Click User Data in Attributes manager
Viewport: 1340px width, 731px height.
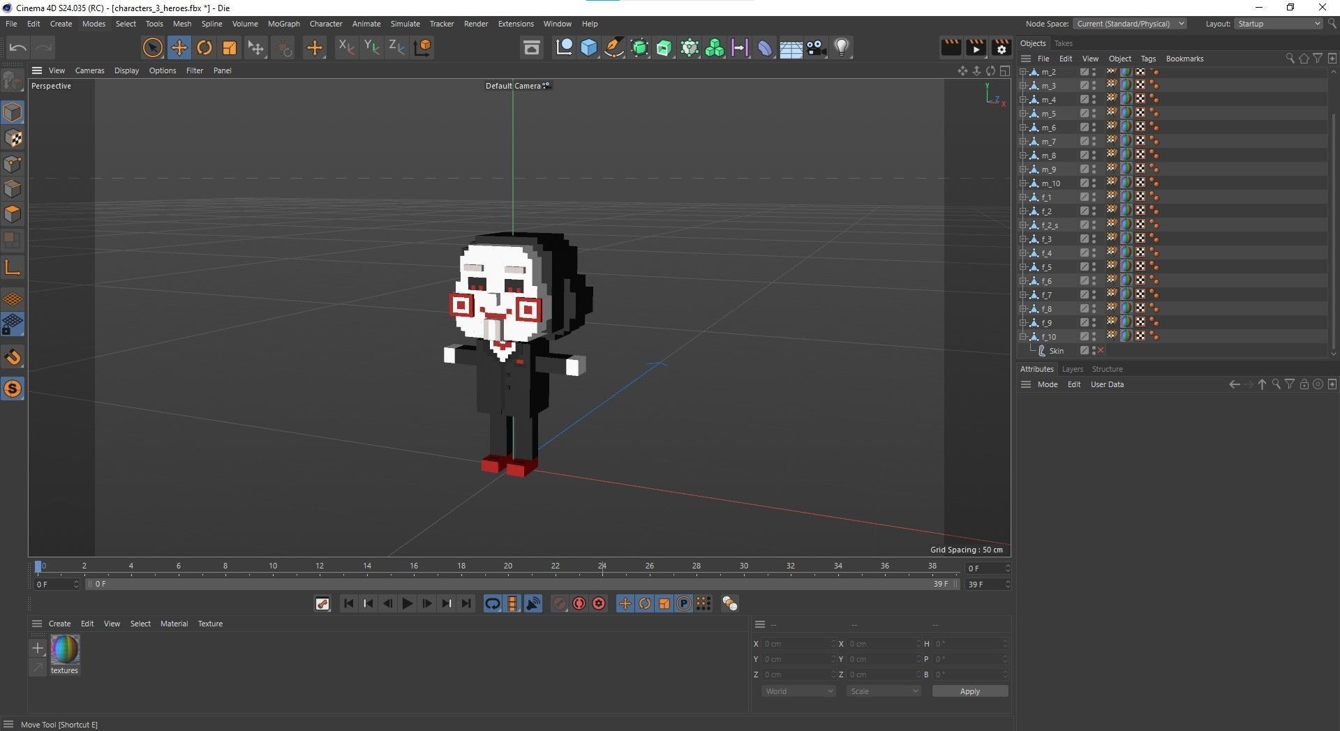(1107, 384)
